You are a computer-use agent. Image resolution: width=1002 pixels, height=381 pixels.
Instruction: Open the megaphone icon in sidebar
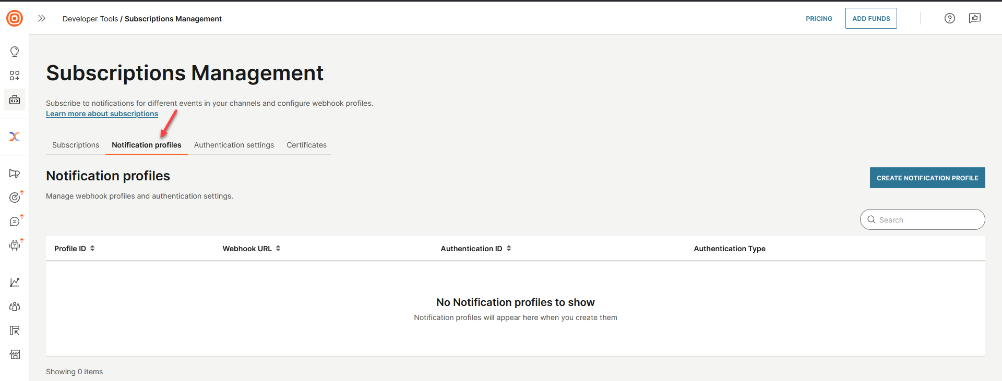tap(15, 174)
